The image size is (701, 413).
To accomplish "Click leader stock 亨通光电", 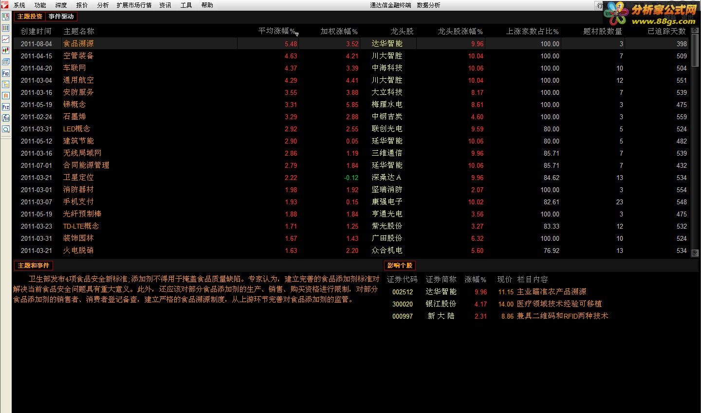I will point(387,214).
